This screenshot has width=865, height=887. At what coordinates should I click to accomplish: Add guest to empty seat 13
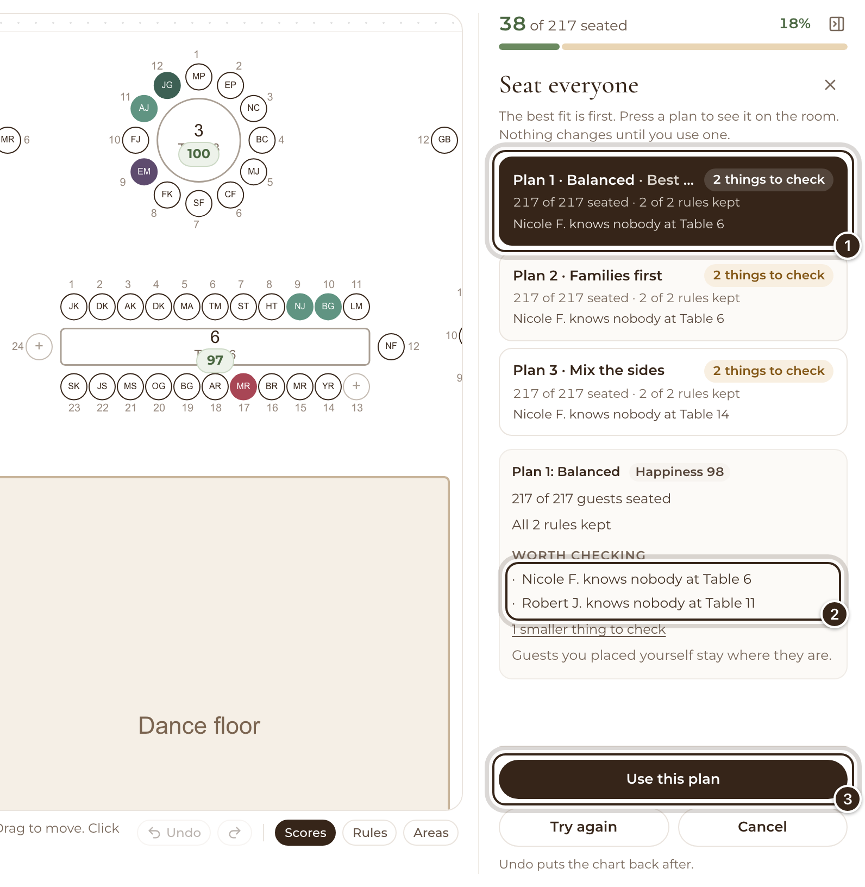click(x=356, y=386)
